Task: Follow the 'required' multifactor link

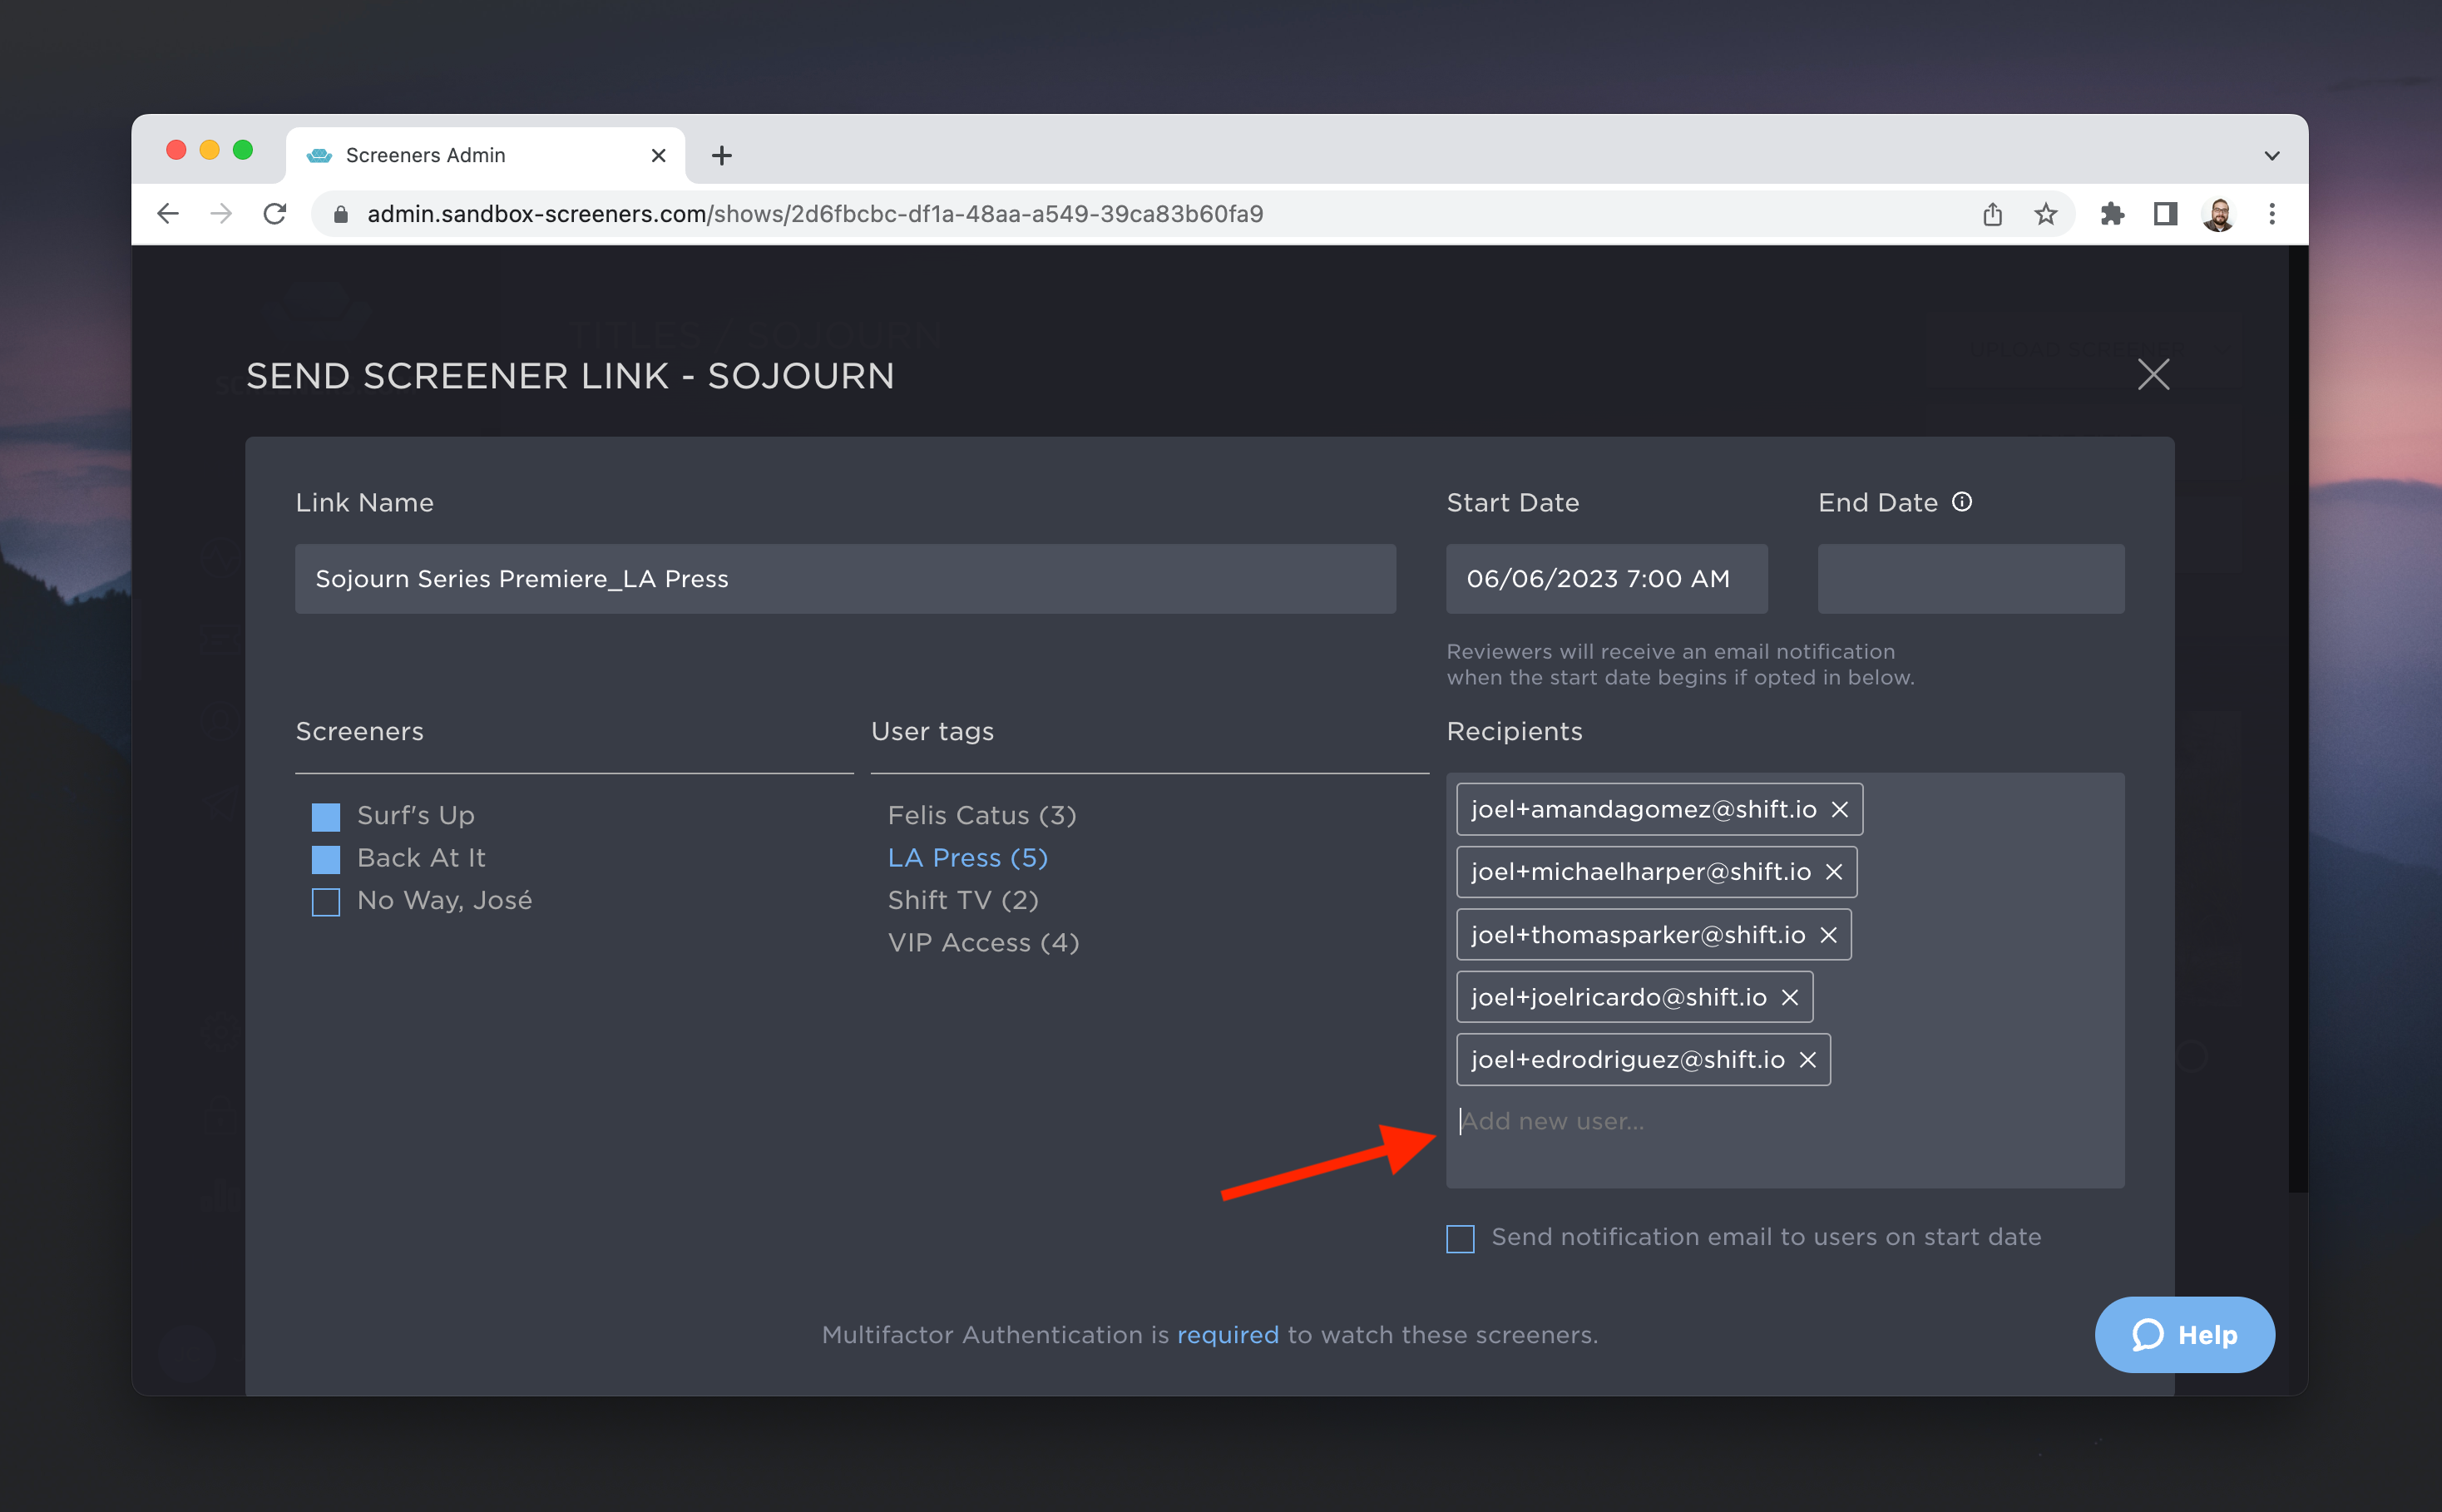Action: 1227,1335
